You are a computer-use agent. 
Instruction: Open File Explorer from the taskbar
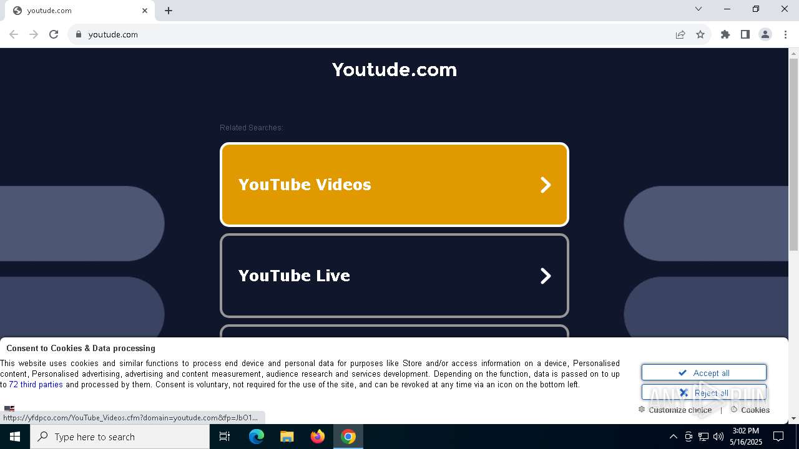287,437
